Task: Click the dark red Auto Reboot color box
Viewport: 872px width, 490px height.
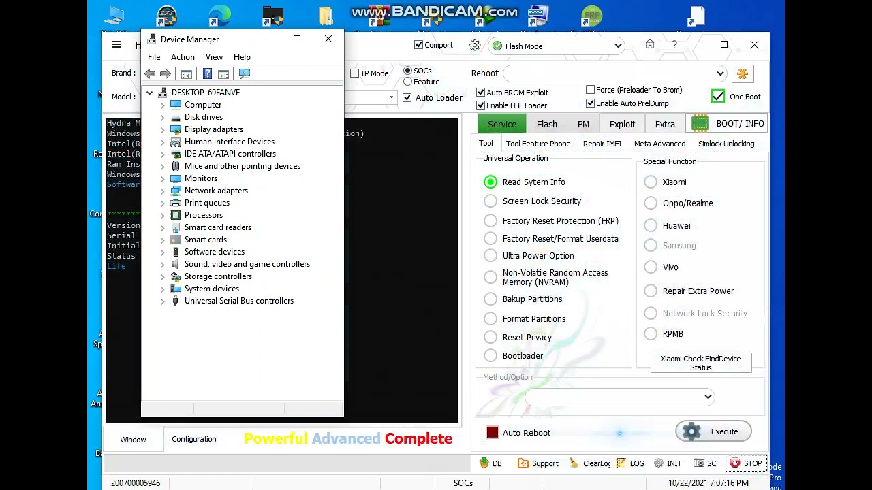Action: coord(493,433)
